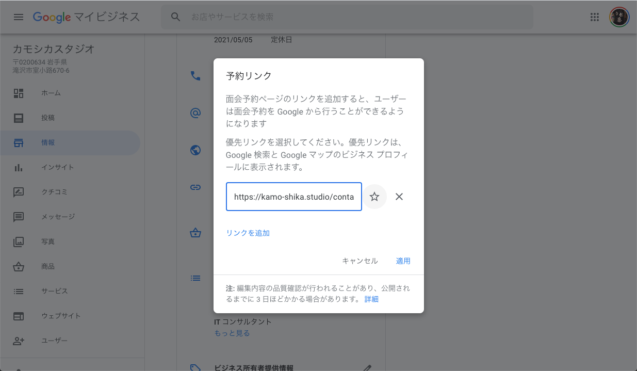Select ホーム in the sidebar

(x=51, y=93)
